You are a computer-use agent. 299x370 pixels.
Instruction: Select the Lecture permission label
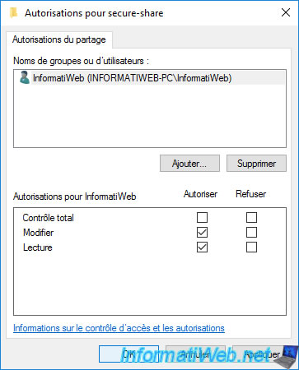tap(38, 247)
